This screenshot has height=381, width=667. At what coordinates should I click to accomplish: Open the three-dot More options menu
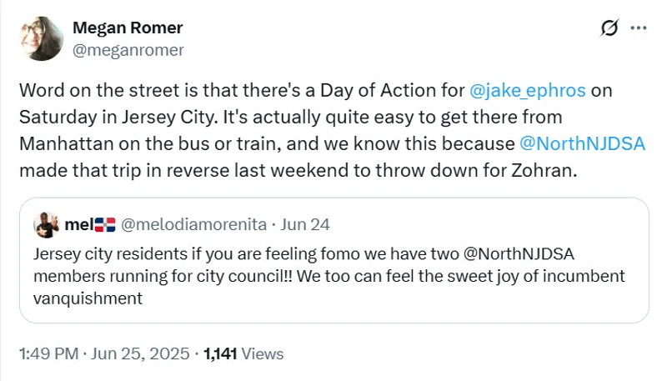pos(639,28)
